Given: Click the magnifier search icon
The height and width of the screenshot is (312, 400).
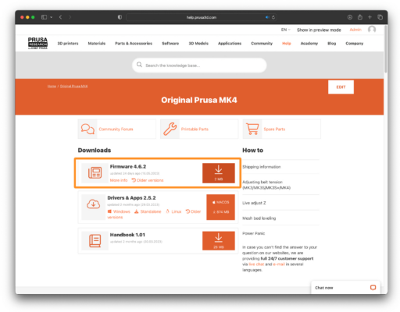Looking at the screenshot, I should [x=139, y=65].
